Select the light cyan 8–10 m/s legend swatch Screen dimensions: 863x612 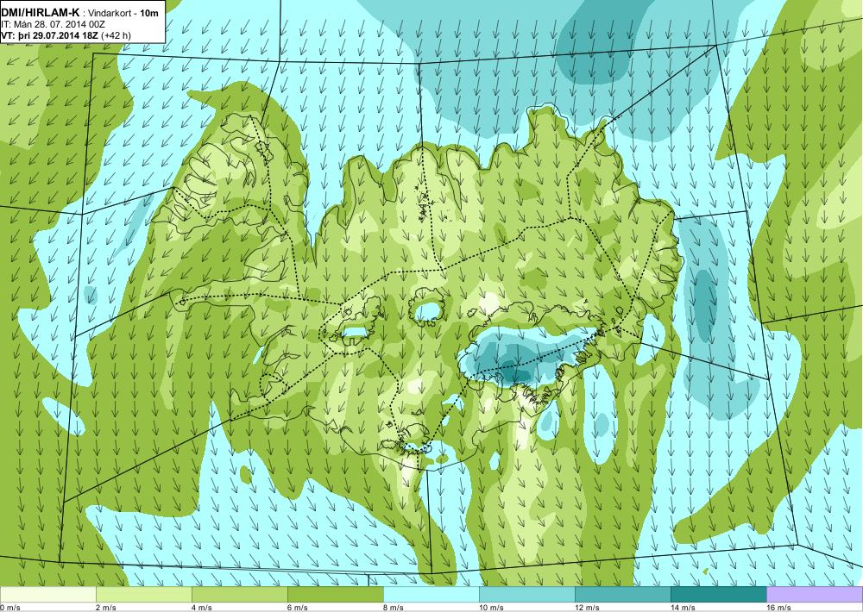[431, 595]
